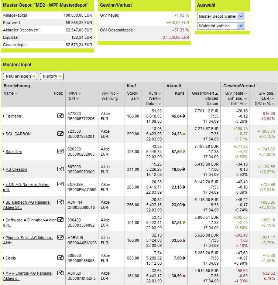Open the note icon for BB Medtech AG
The height and width of the screenshot is (285, 278).
coord(60,202)
